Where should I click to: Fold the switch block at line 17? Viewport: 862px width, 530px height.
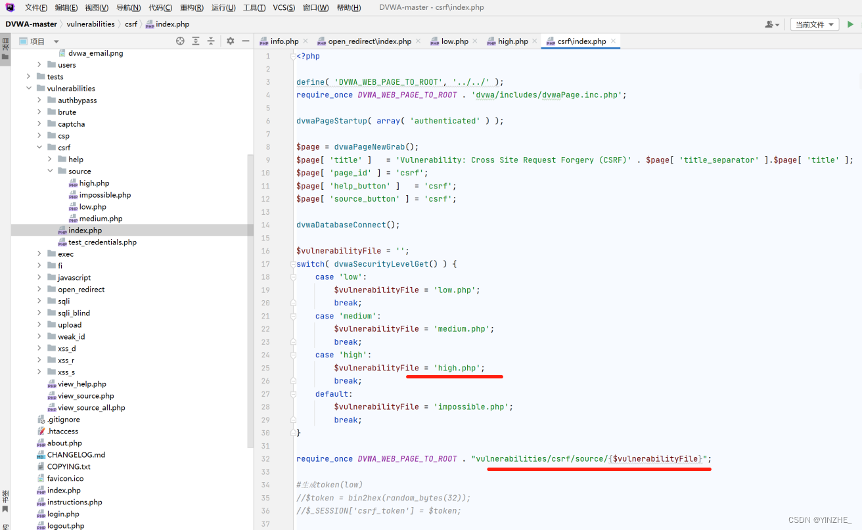pos(292,264)
